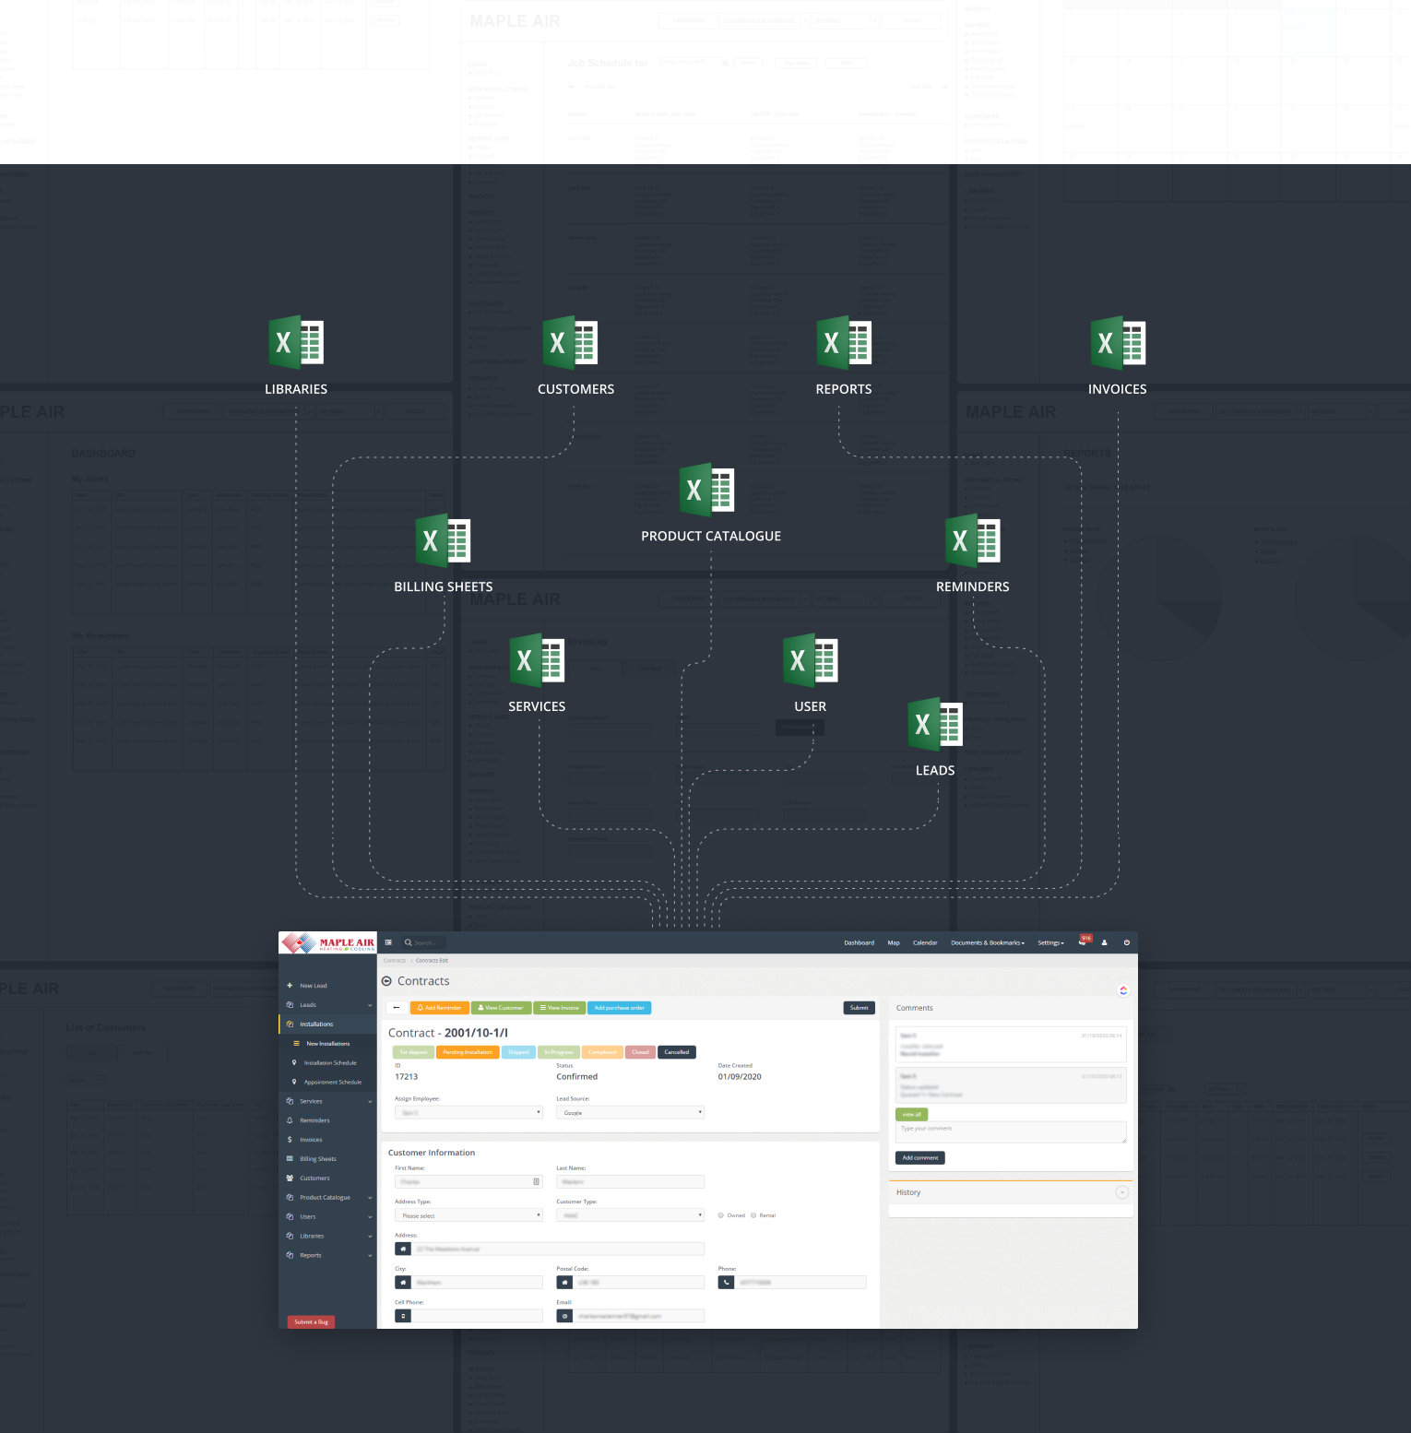The width and height of the screenshot is (1411, 1433).
Task: Click the Reminders Excel file icon
Action: pyautogui.click(x=973, y=540)
